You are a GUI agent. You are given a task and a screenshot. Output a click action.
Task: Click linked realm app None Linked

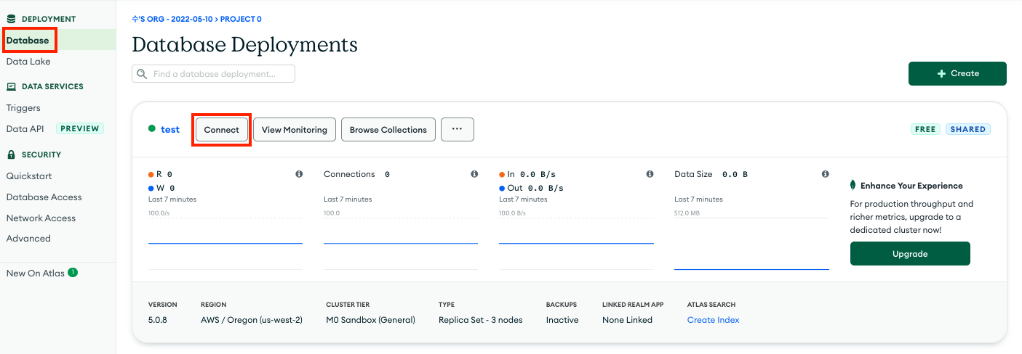(627, 320)
